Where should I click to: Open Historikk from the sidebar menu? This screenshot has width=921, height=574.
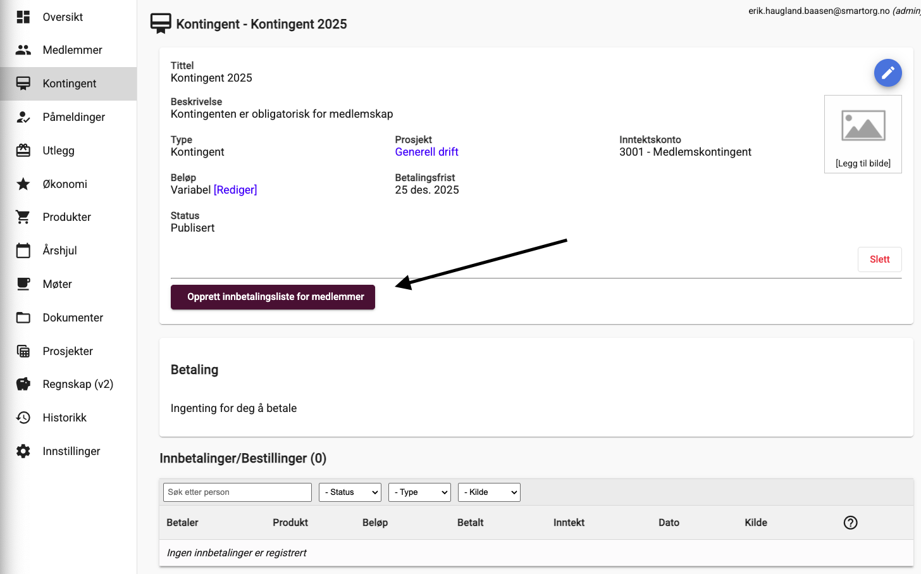pos(65,418)
